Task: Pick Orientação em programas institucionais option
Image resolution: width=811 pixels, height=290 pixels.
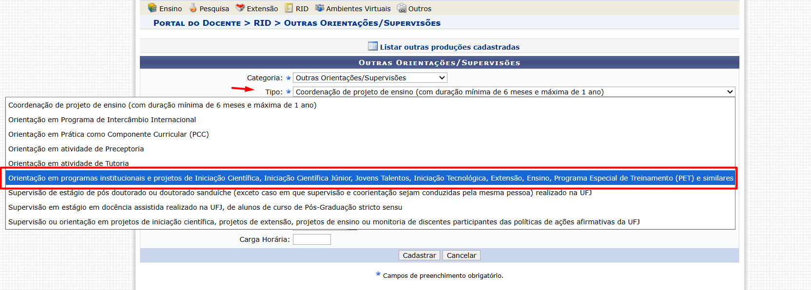Action: click(x=370, y=178)
